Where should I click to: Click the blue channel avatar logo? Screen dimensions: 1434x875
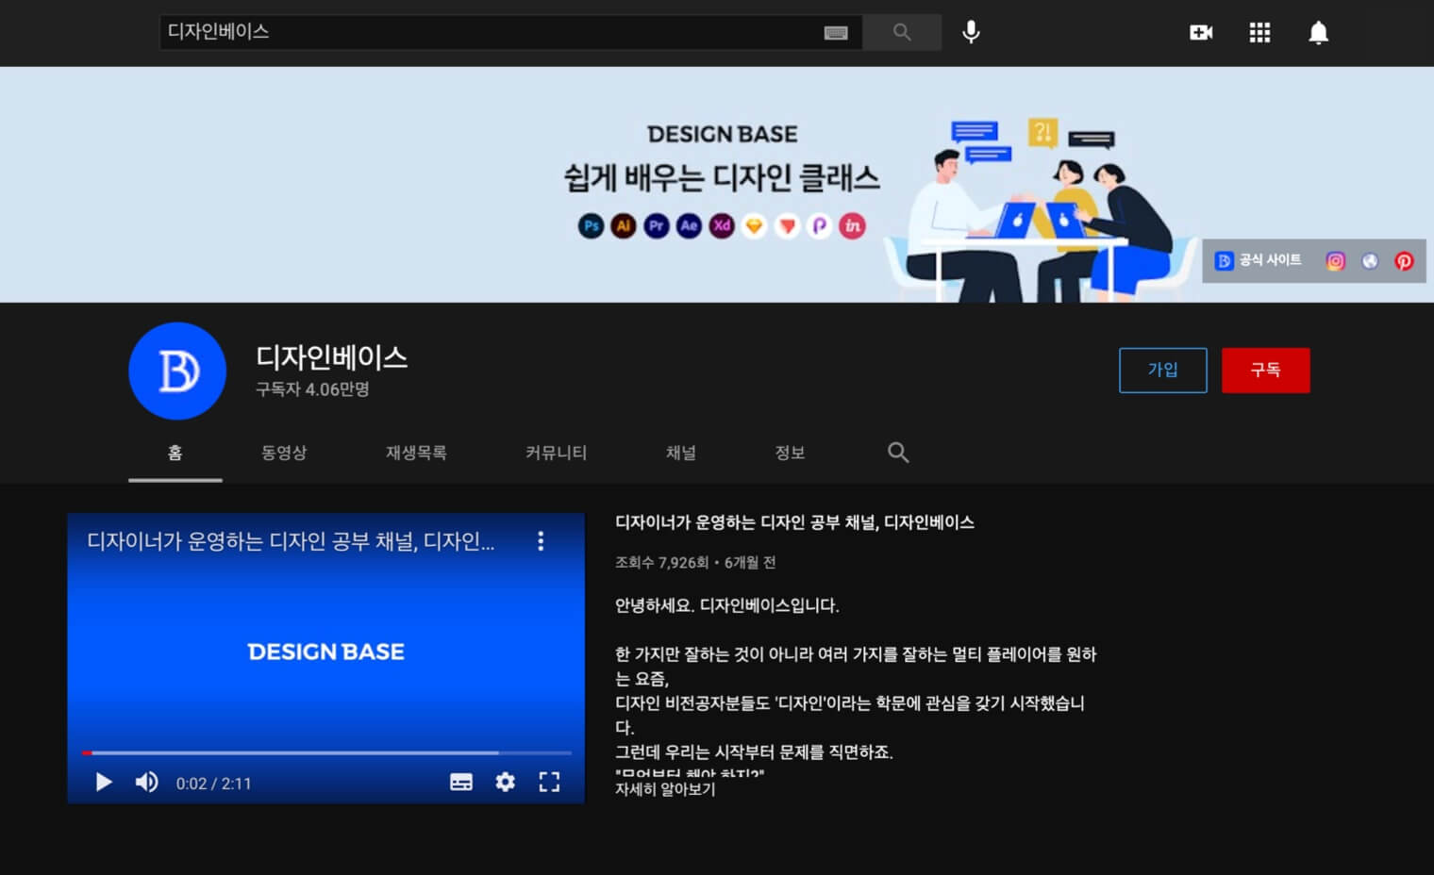[x=177, y=371]
